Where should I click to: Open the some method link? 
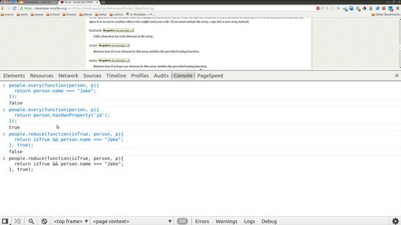tap(93, 61)
